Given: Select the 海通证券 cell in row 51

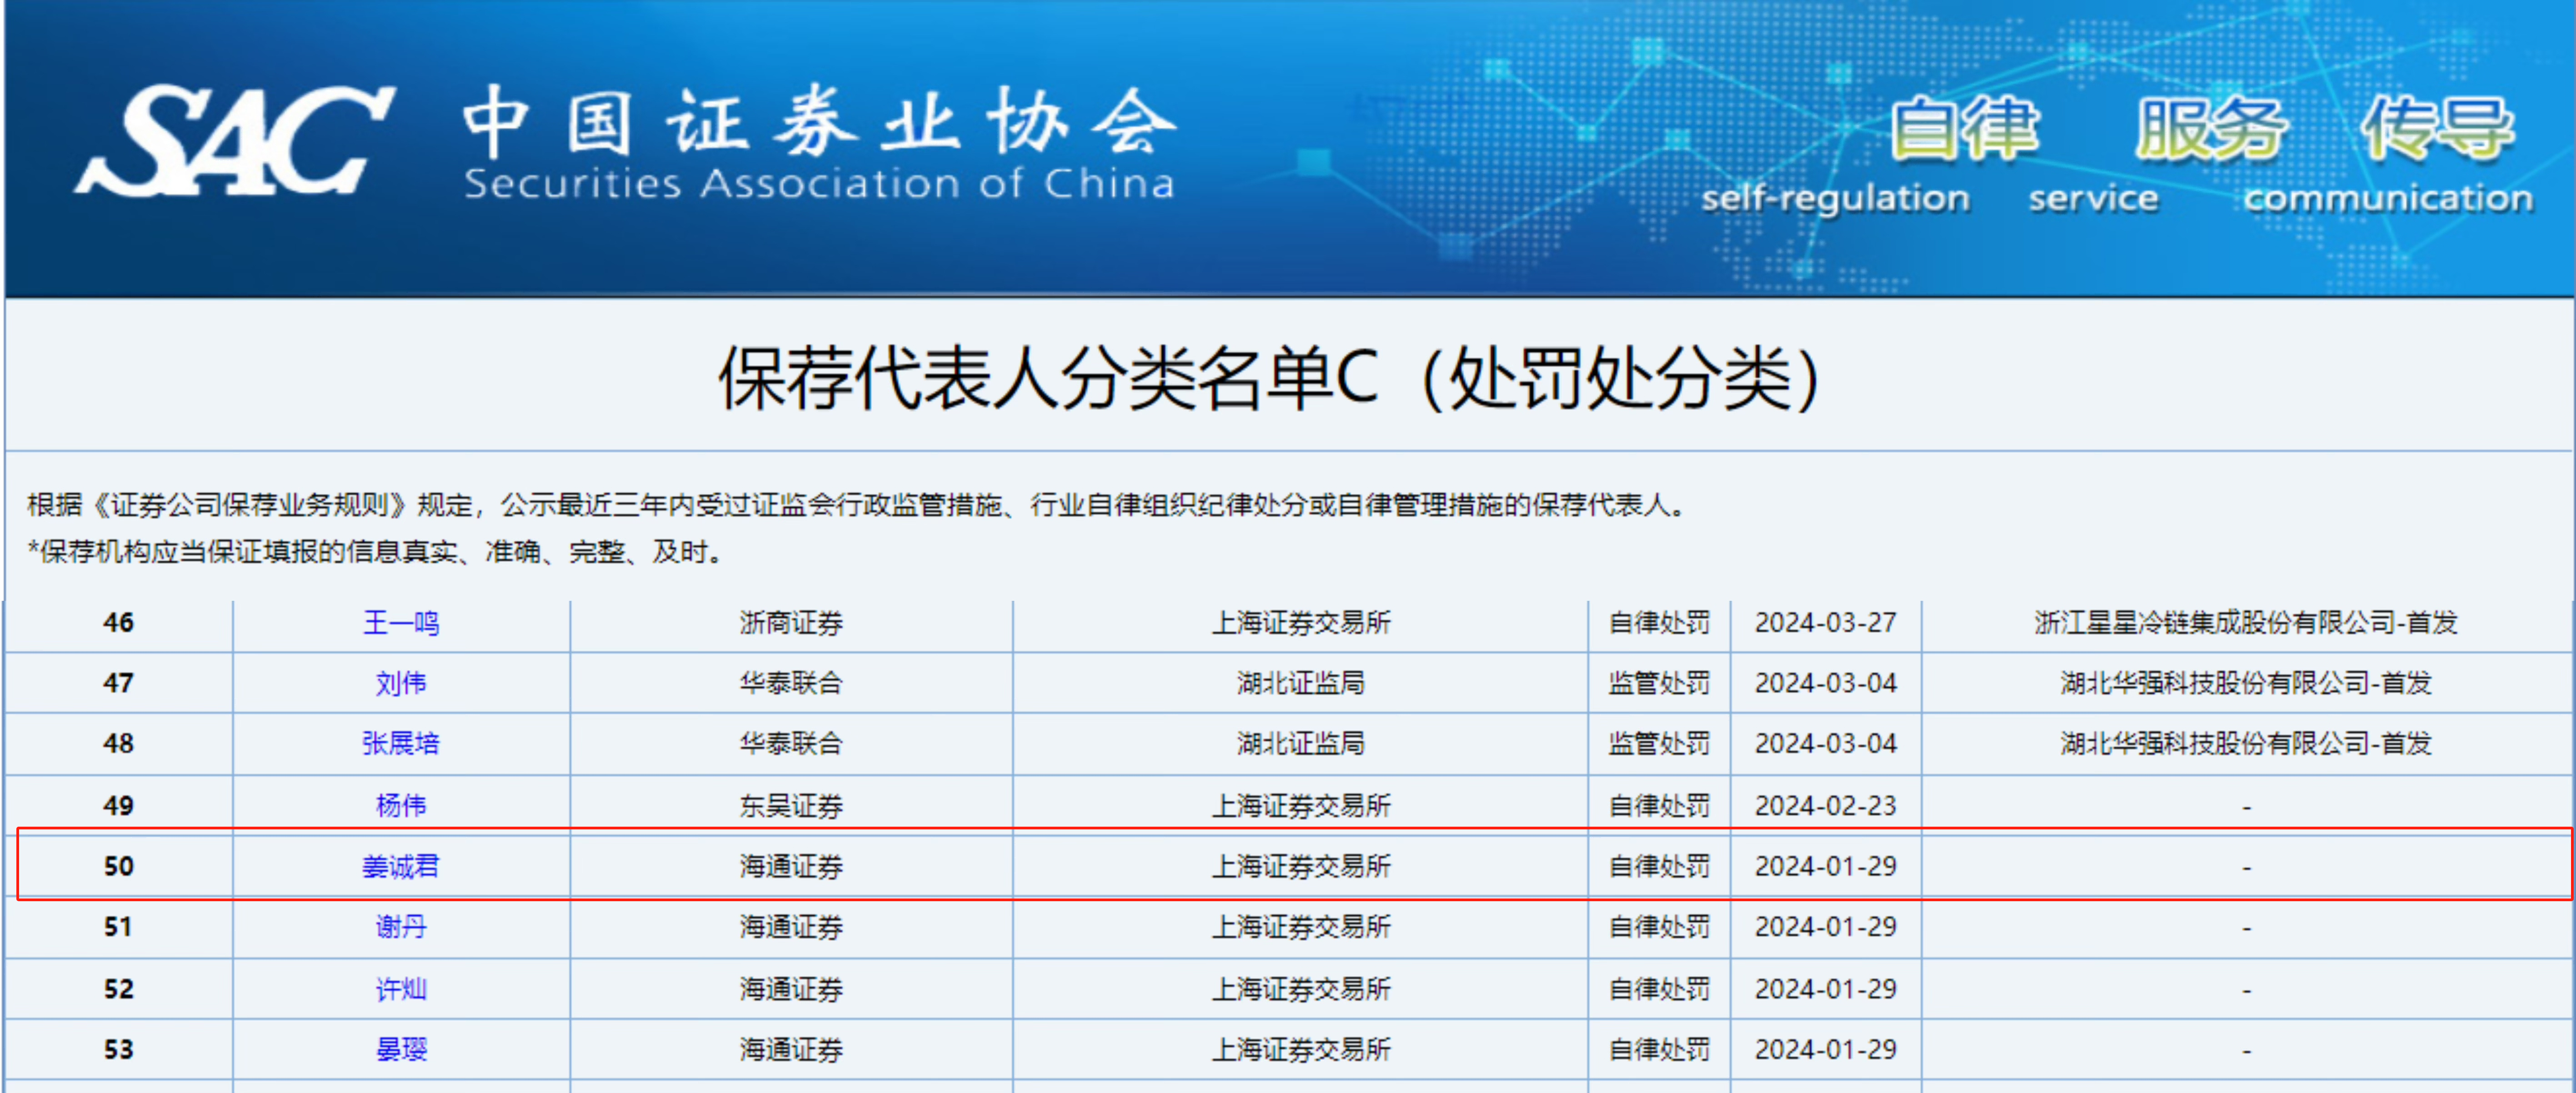Looking at the screenshot, I should (x=791, y=927).
